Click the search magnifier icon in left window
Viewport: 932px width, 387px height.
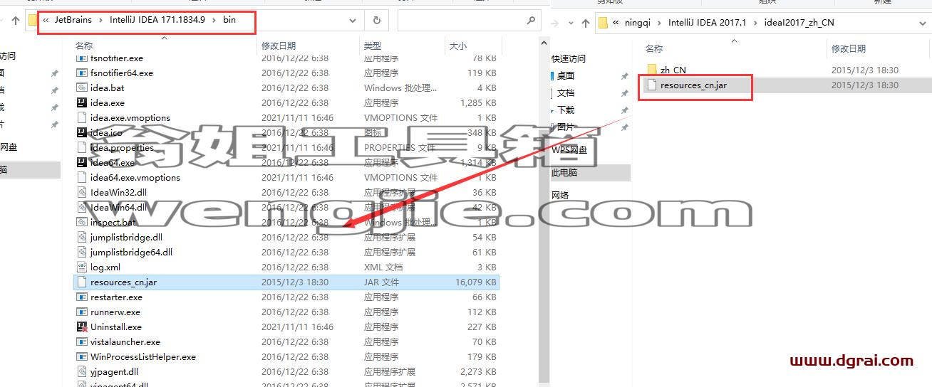click(531, 21)
